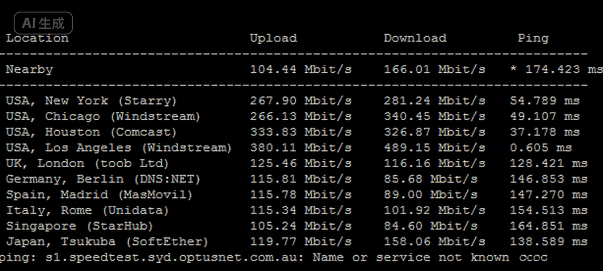Image resolution: width=603 pixels, height=271 pixels.
Task: Click the Ping column header
Action: [533, 38]
